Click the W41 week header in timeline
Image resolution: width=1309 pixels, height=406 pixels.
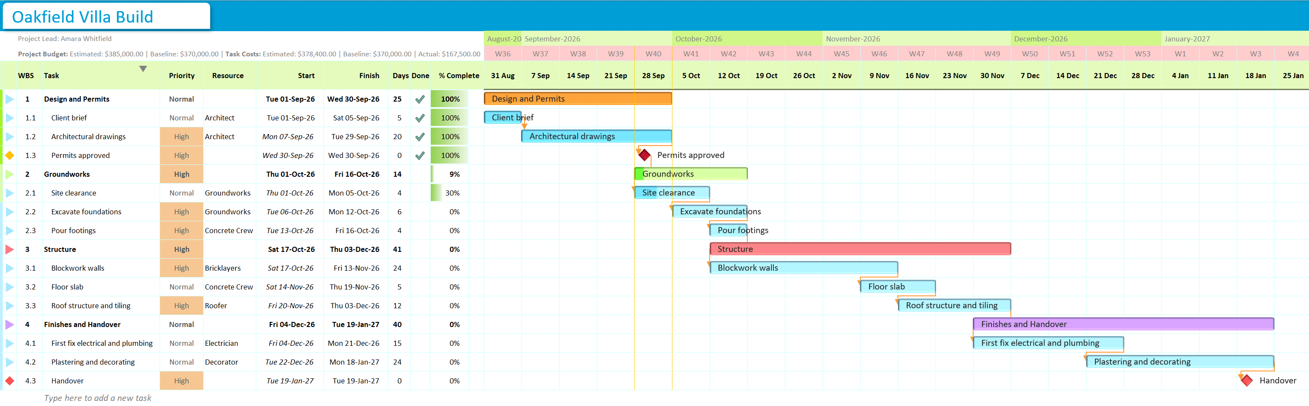pos(690,54)
